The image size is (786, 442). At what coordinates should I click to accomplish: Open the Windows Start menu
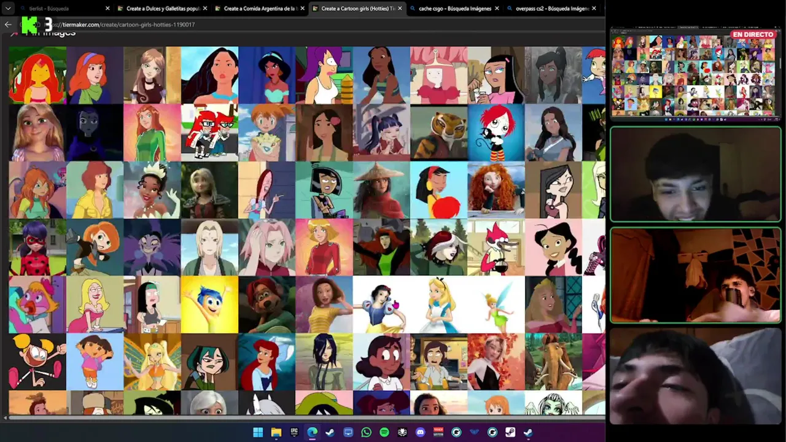259,433
